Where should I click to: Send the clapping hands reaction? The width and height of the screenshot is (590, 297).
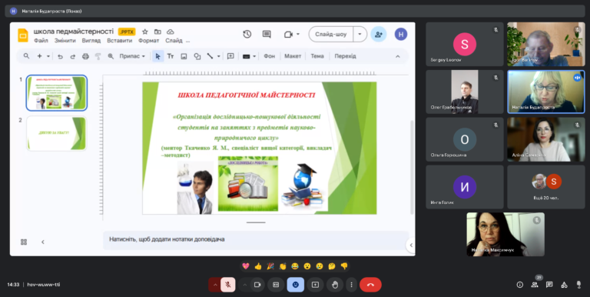coord(283,266)
